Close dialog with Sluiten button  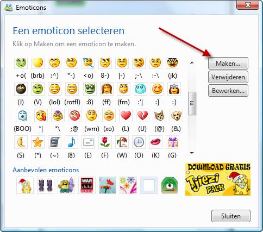(231, 216)
